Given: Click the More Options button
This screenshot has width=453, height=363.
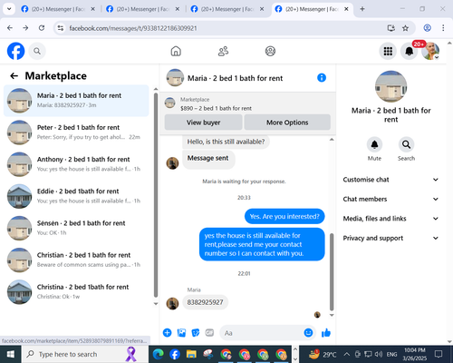Looking at the screenshot, I should pyautogui.click(x=287, y=123).
